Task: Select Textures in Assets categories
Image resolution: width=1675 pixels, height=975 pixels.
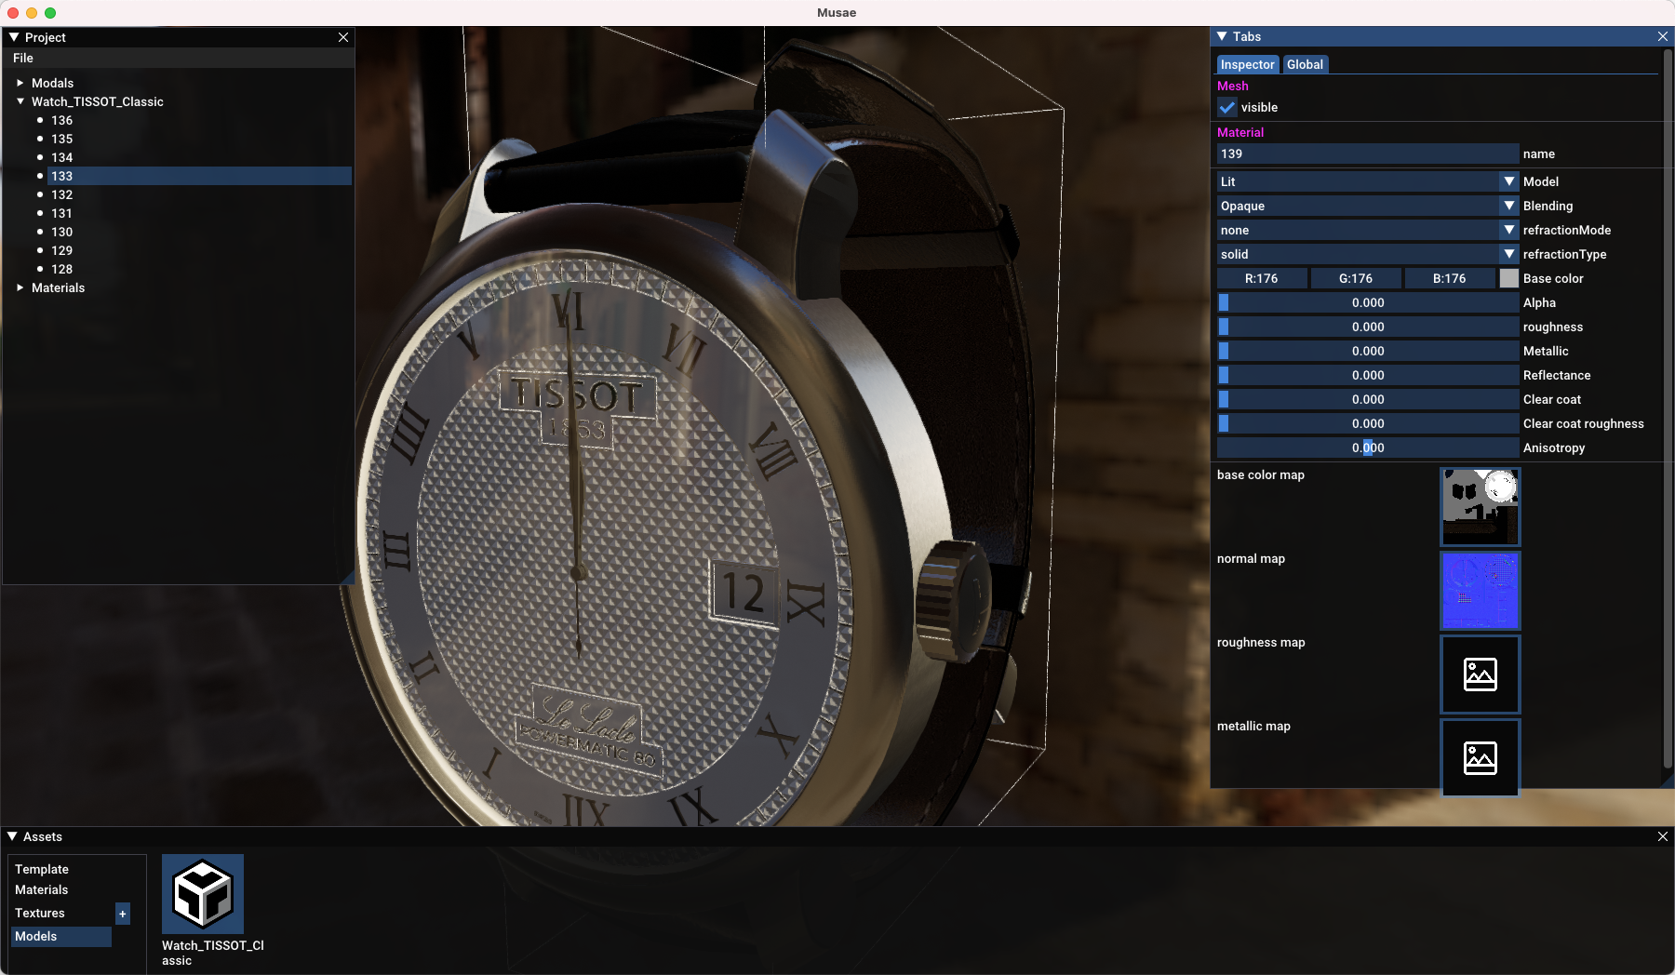Action: coord(40,913)
